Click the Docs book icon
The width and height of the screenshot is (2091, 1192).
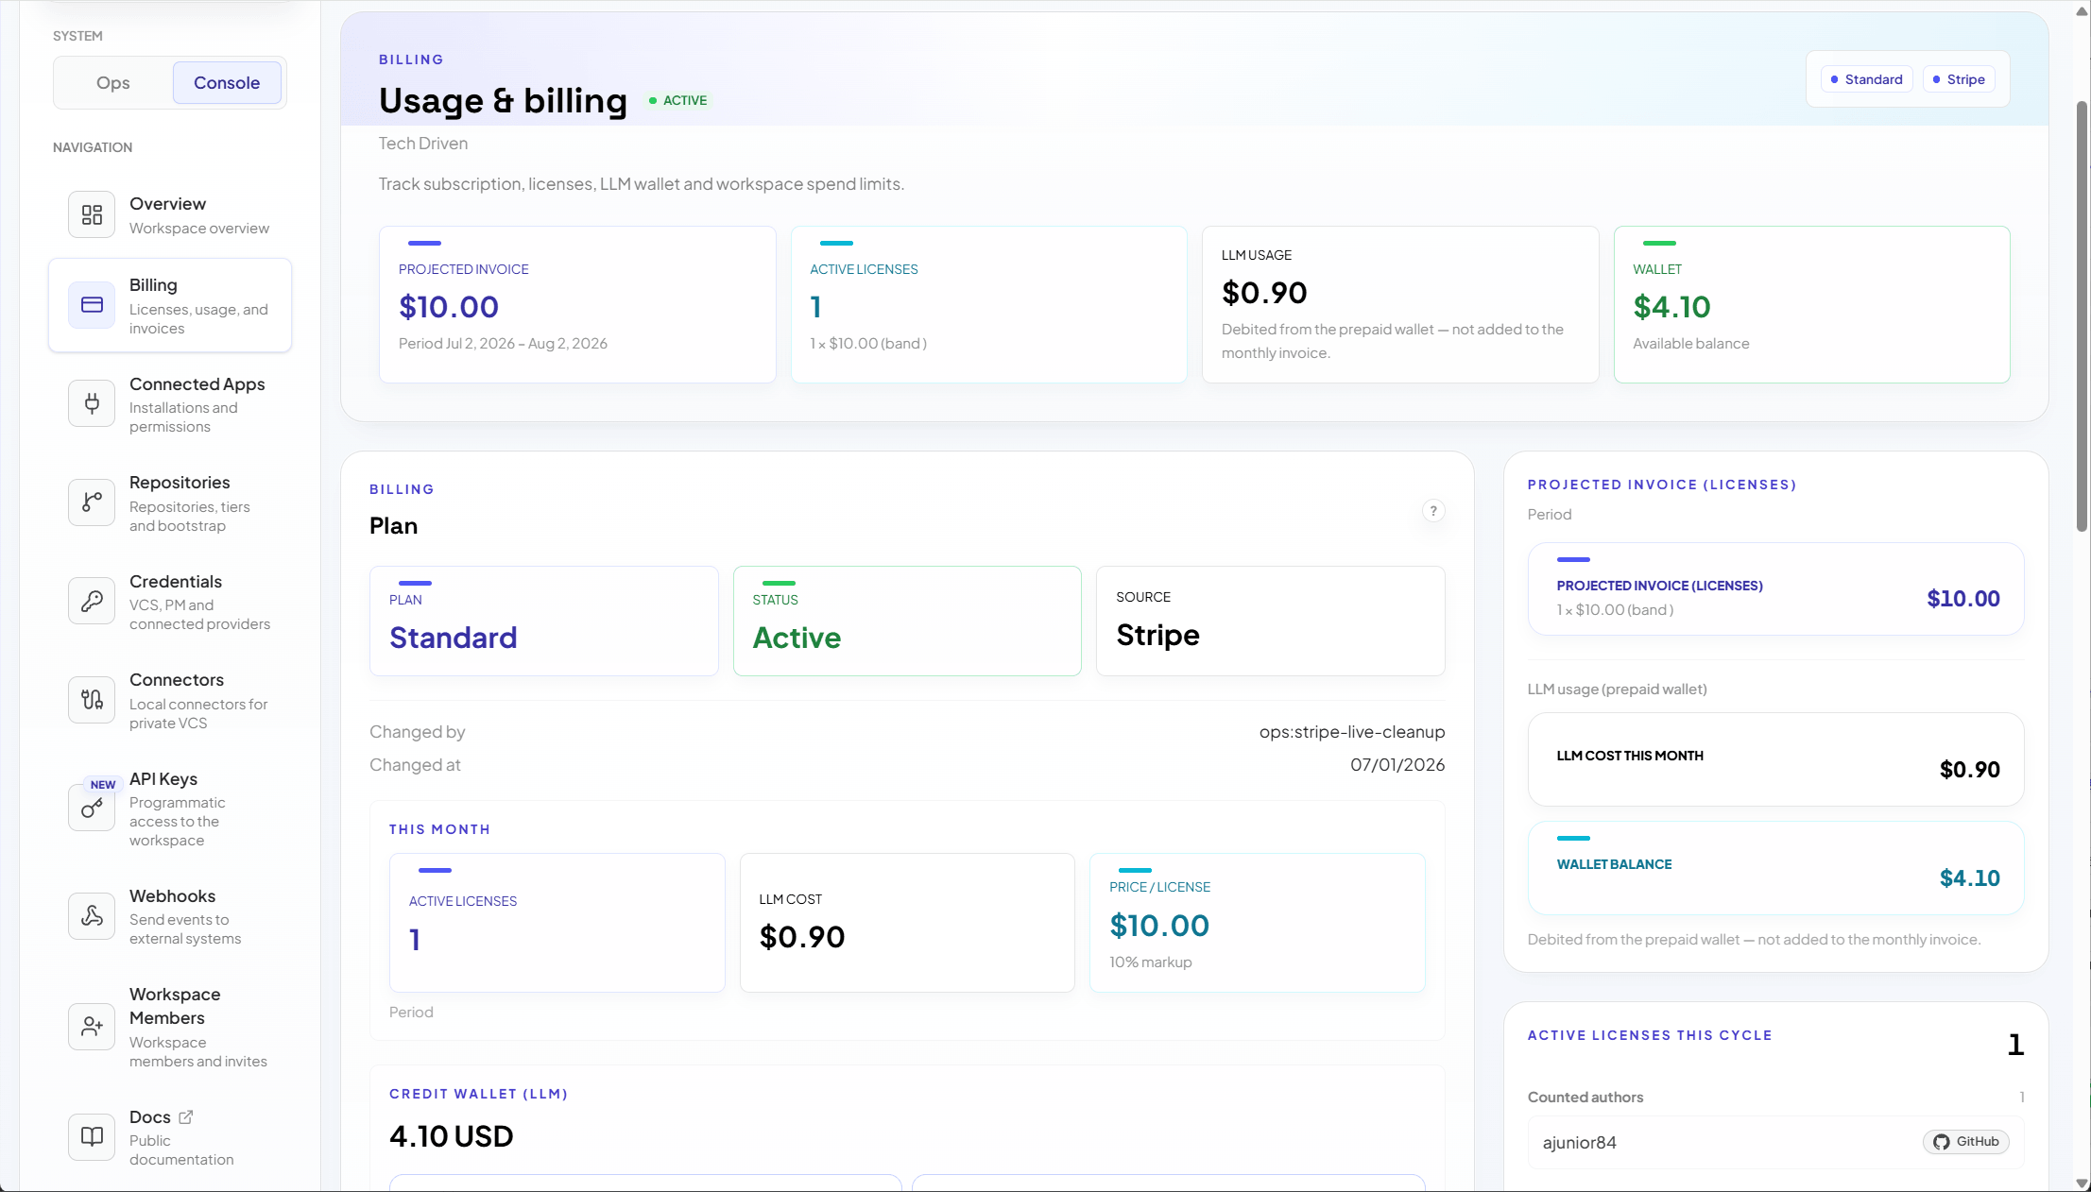click(92, 1137)
